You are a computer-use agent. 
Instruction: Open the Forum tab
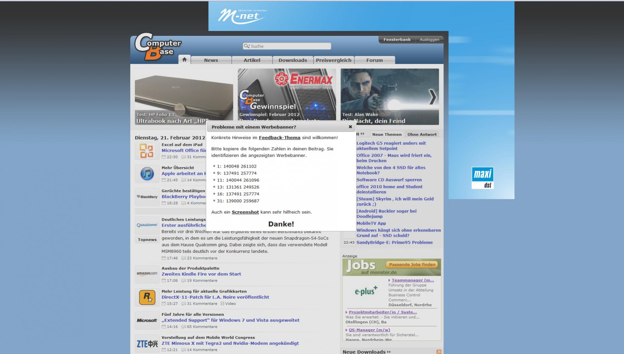(x=375, y=60)
